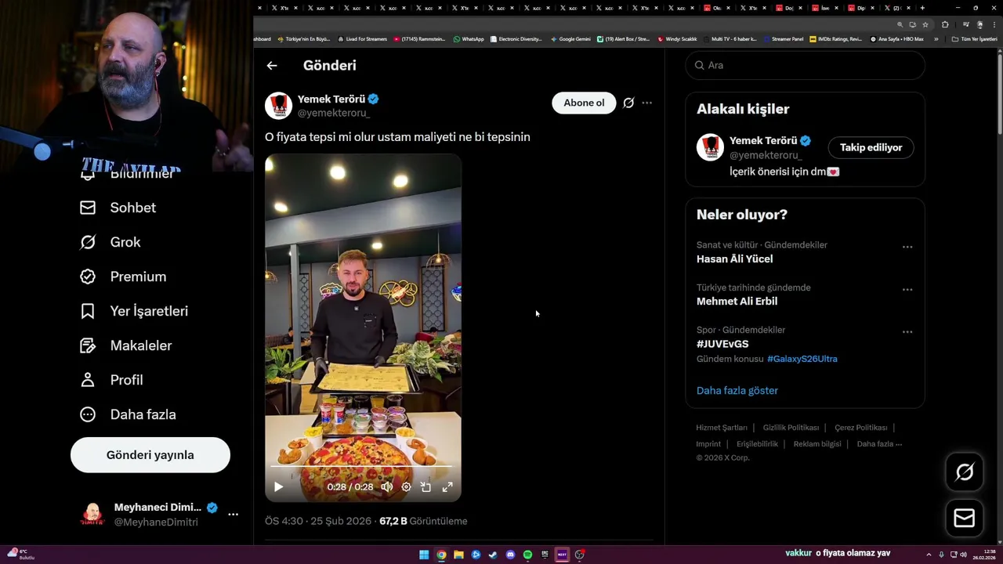Open Windows Start menu

(424, 555)
